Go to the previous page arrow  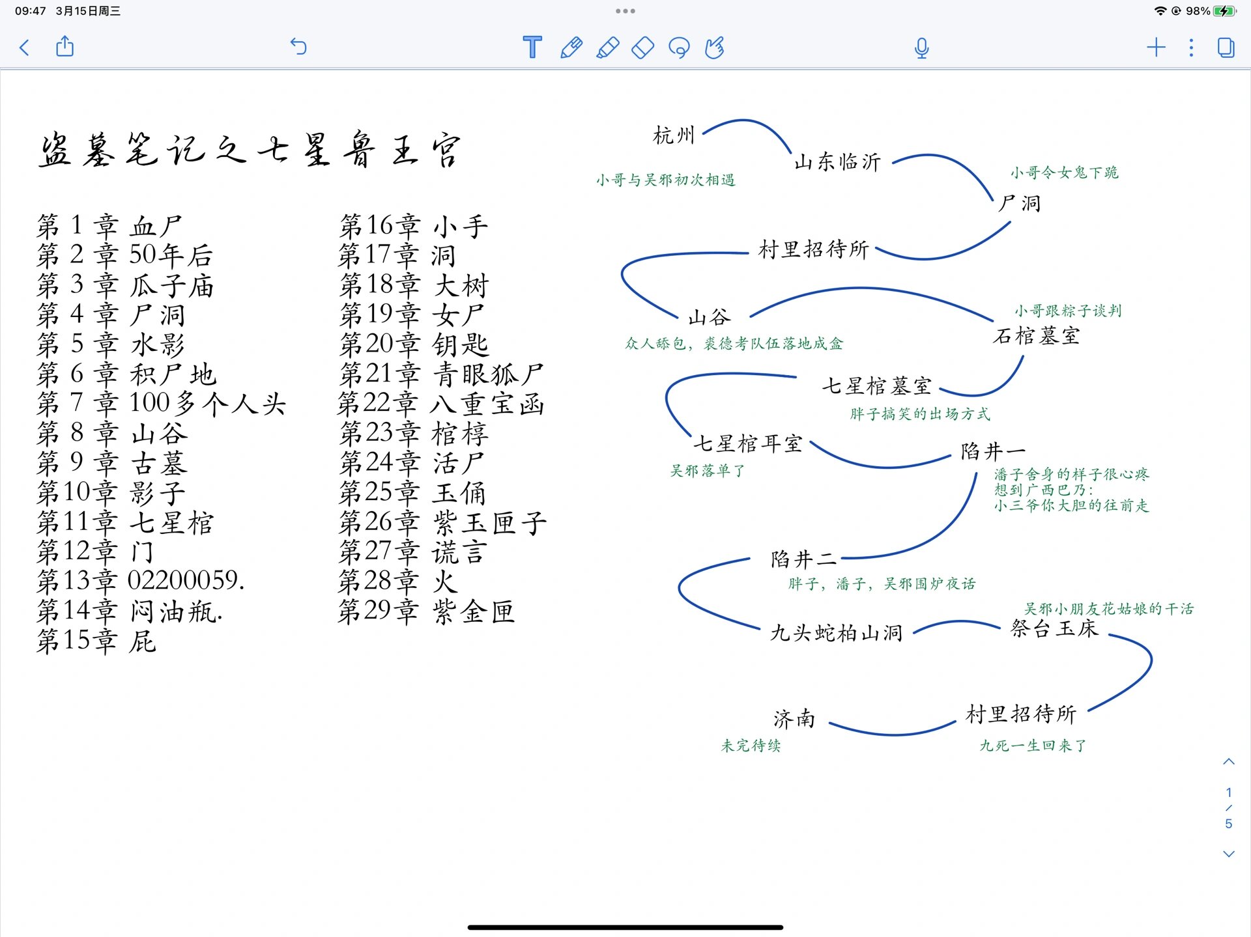click(1229, 761)
